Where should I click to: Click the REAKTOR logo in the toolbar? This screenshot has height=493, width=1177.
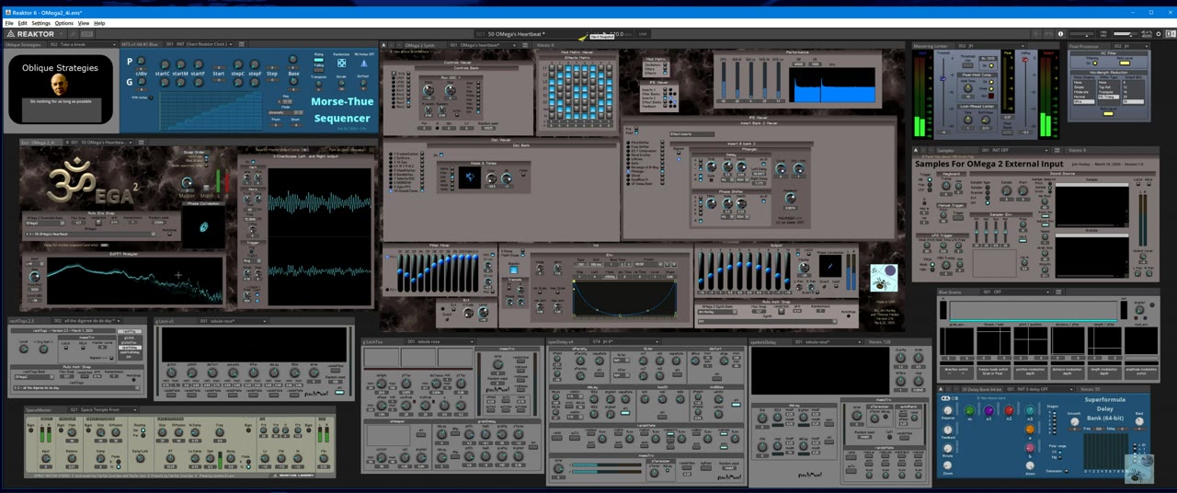[30, 34]
